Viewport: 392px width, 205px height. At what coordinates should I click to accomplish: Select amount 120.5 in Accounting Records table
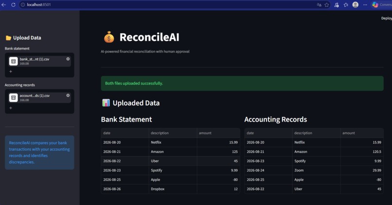pyautogui.click(x=362, y=152)
